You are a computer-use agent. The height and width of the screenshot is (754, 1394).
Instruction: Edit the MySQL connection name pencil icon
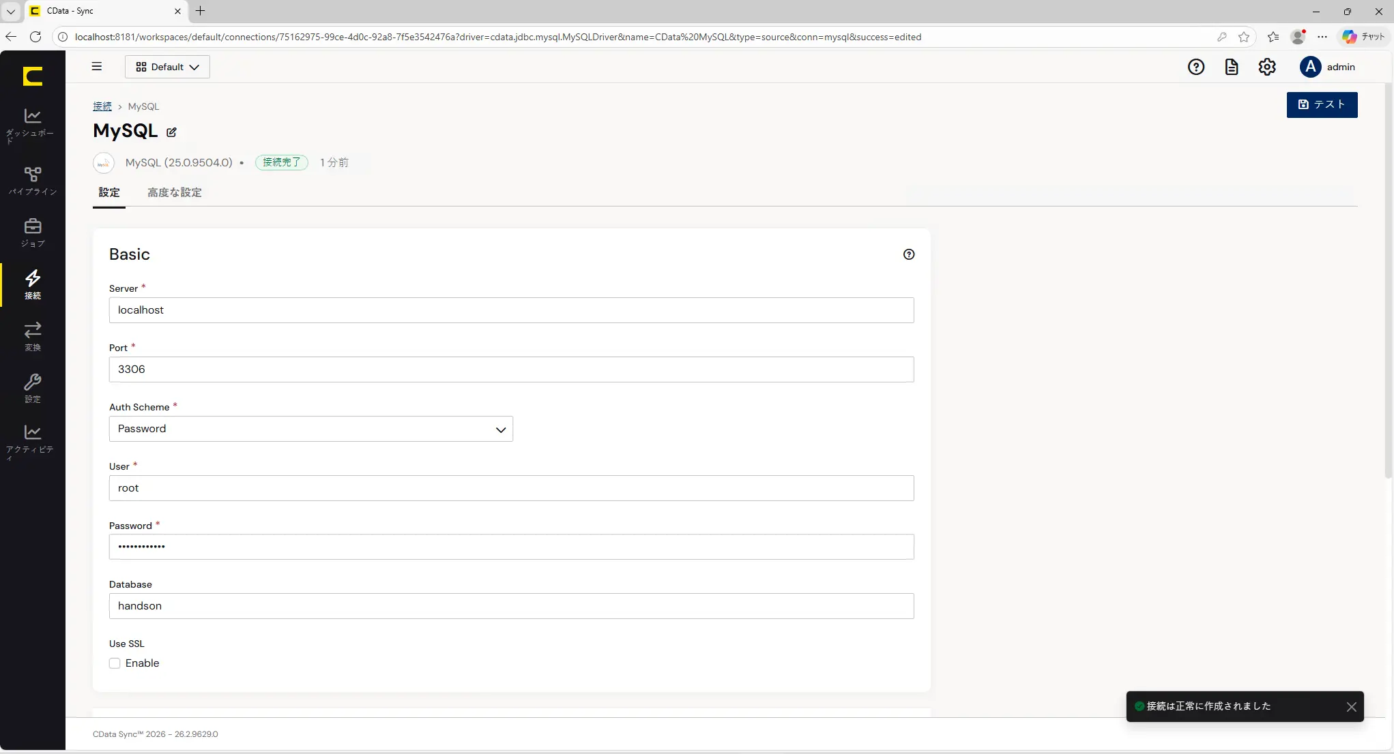[171, 132]
